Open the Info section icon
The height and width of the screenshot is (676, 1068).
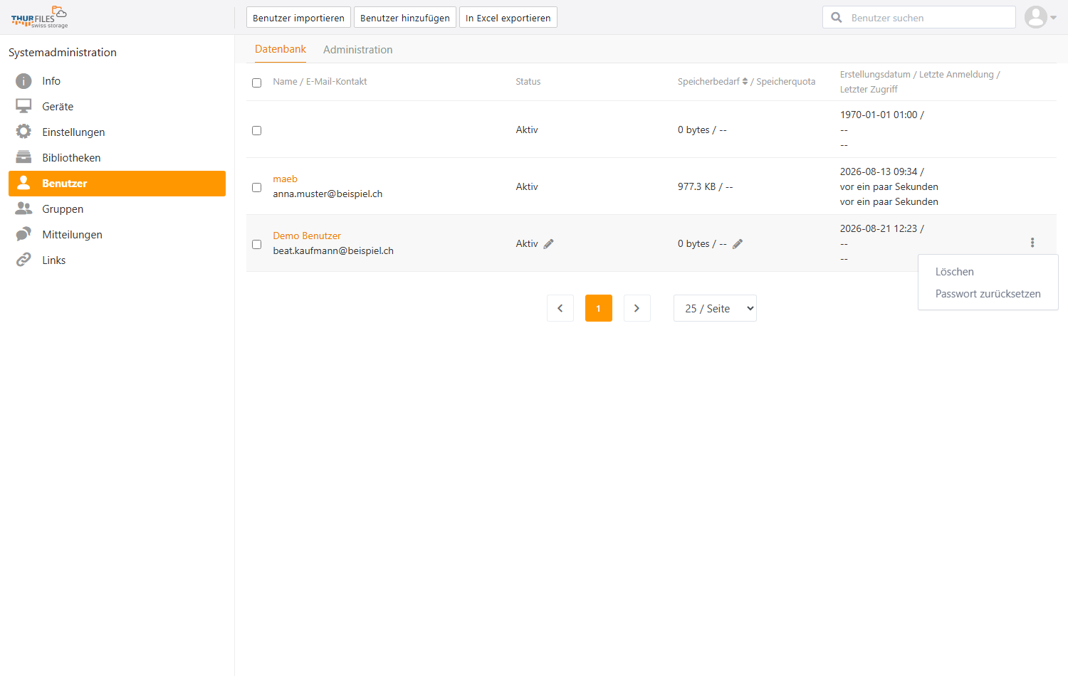coord(23,81)
